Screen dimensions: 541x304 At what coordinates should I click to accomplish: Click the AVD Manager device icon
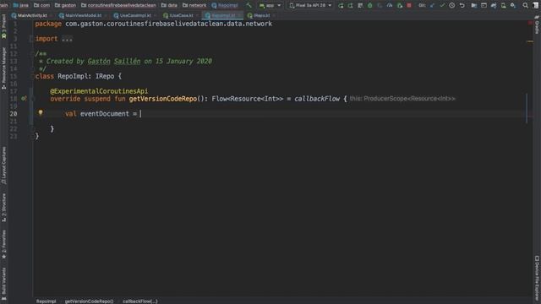[x=504, y=5]
